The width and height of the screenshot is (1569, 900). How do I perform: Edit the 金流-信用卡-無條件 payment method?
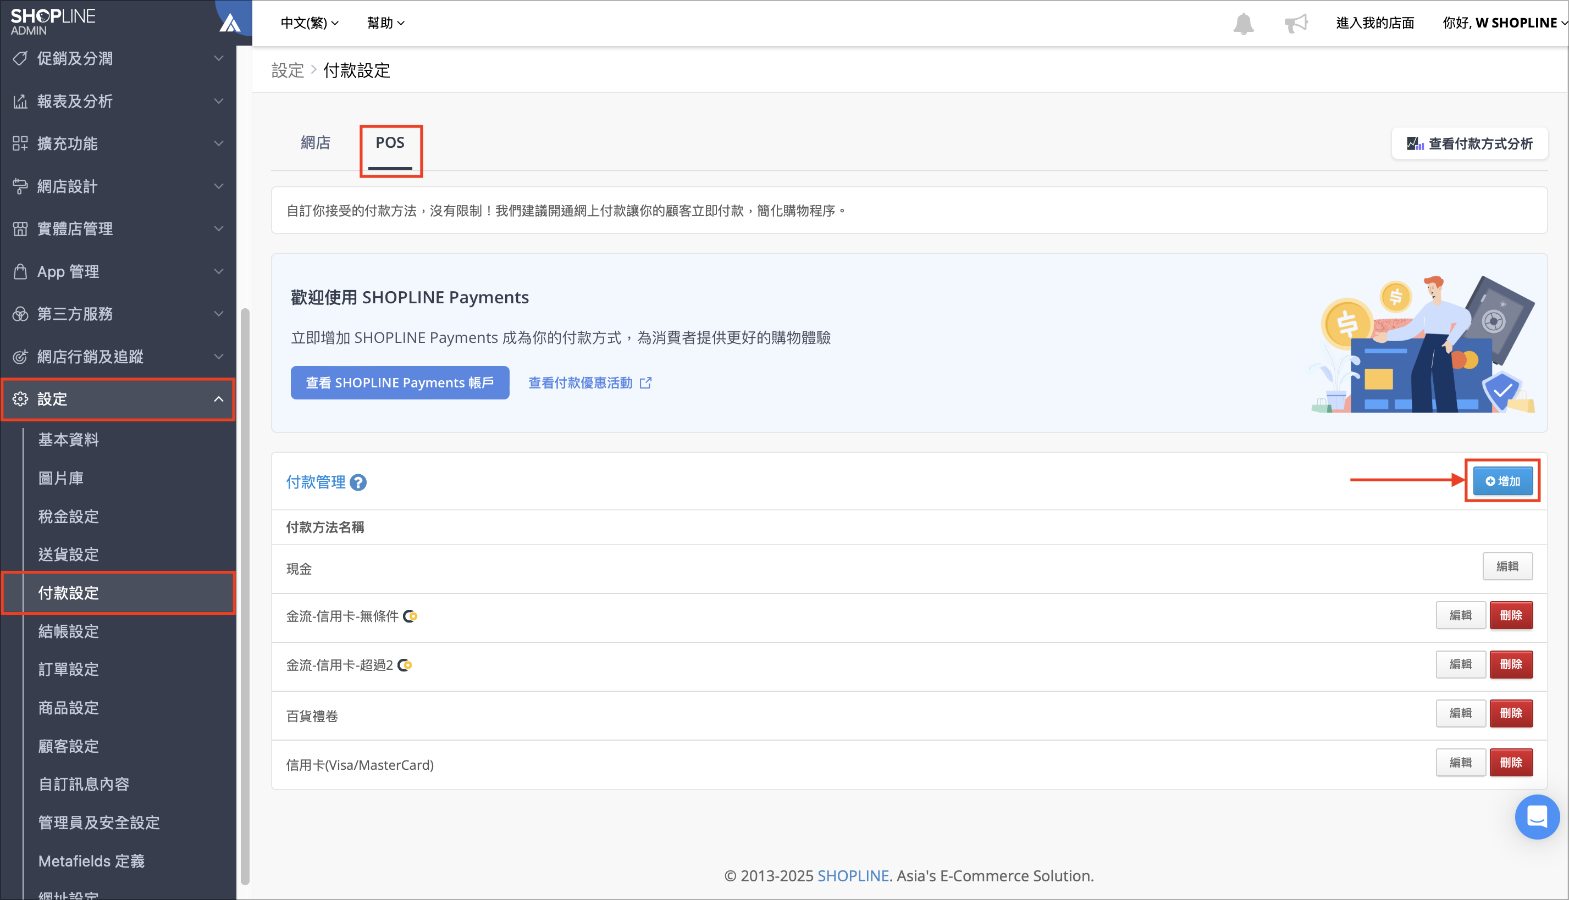pyautogui.click(x=1460, y=615)
